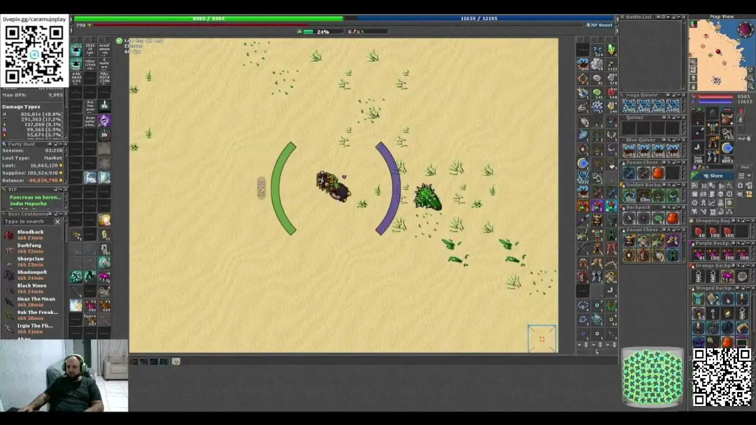Viewport: 756px width, 425px height.
Task: Select VIP entry Pancreas on Seren...
Action: 35,197
